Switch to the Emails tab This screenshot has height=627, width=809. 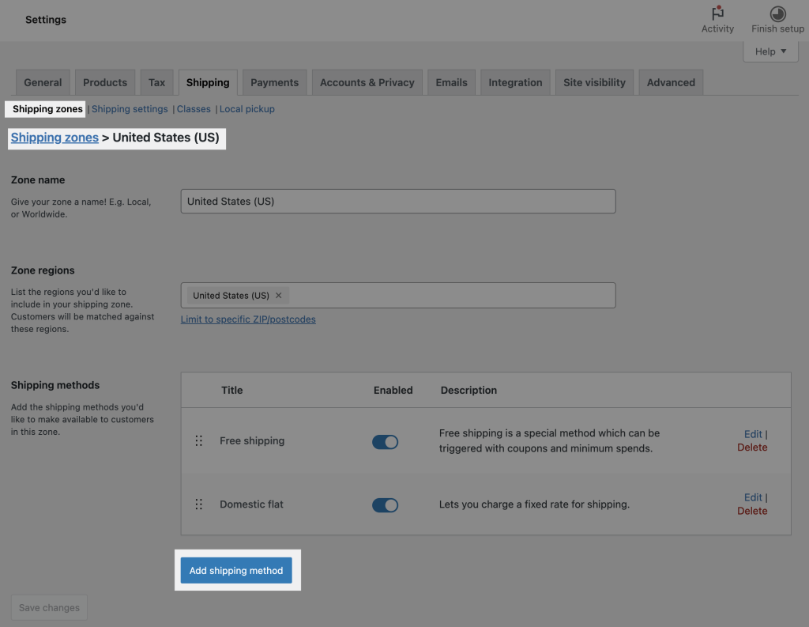[x=450, y=81]
